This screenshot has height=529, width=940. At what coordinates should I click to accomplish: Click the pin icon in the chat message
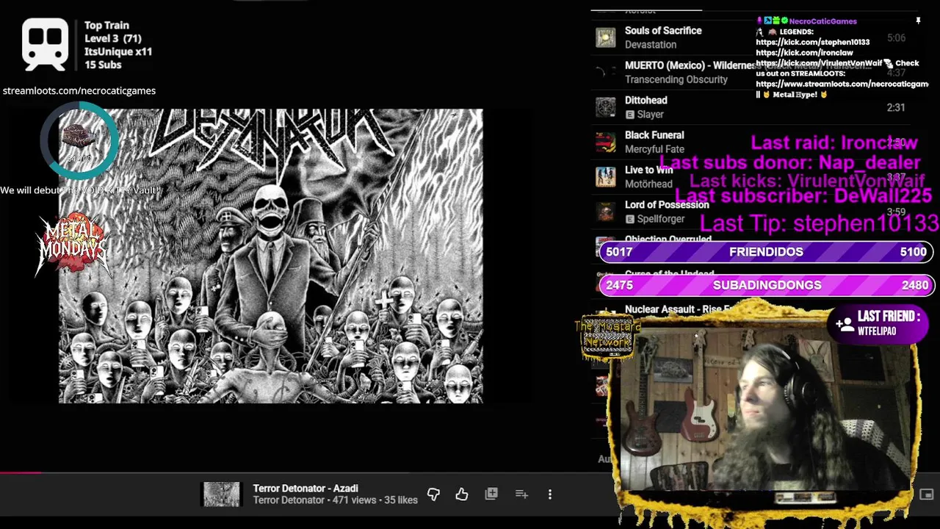click(918, 21)
